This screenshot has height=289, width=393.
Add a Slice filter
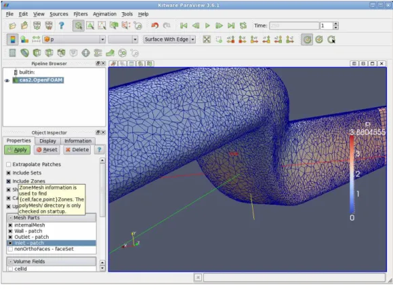[49, 53]
